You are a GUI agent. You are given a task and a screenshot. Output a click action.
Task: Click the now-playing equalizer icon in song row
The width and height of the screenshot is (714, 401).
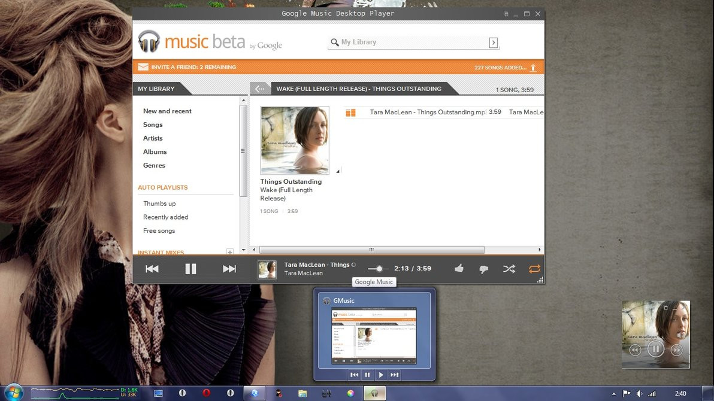350,113
